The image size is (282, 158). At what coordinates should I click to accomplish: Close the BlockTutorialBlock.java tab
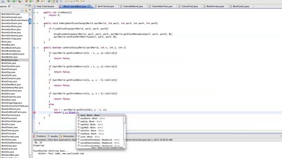(89, 6)
